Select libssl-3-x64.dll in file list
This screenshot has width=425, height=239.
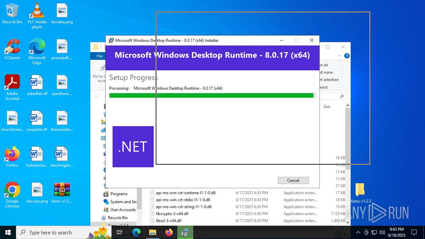click(169, 220)
